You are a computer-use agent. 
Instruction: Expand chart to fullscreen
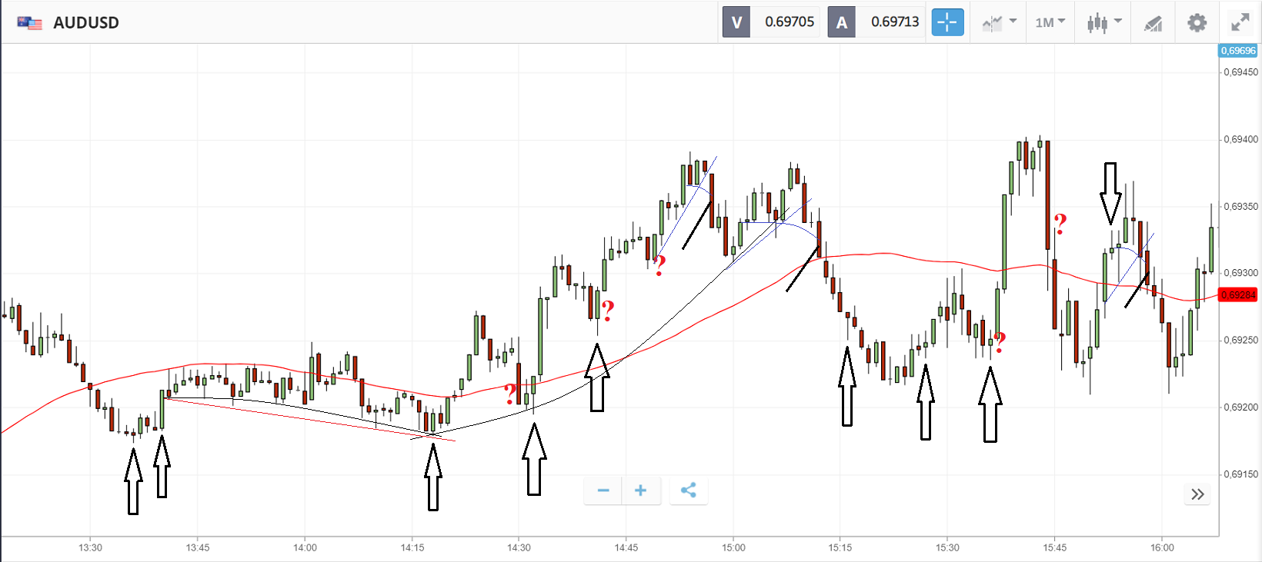pyautogui.click(x=1240, y=22)
